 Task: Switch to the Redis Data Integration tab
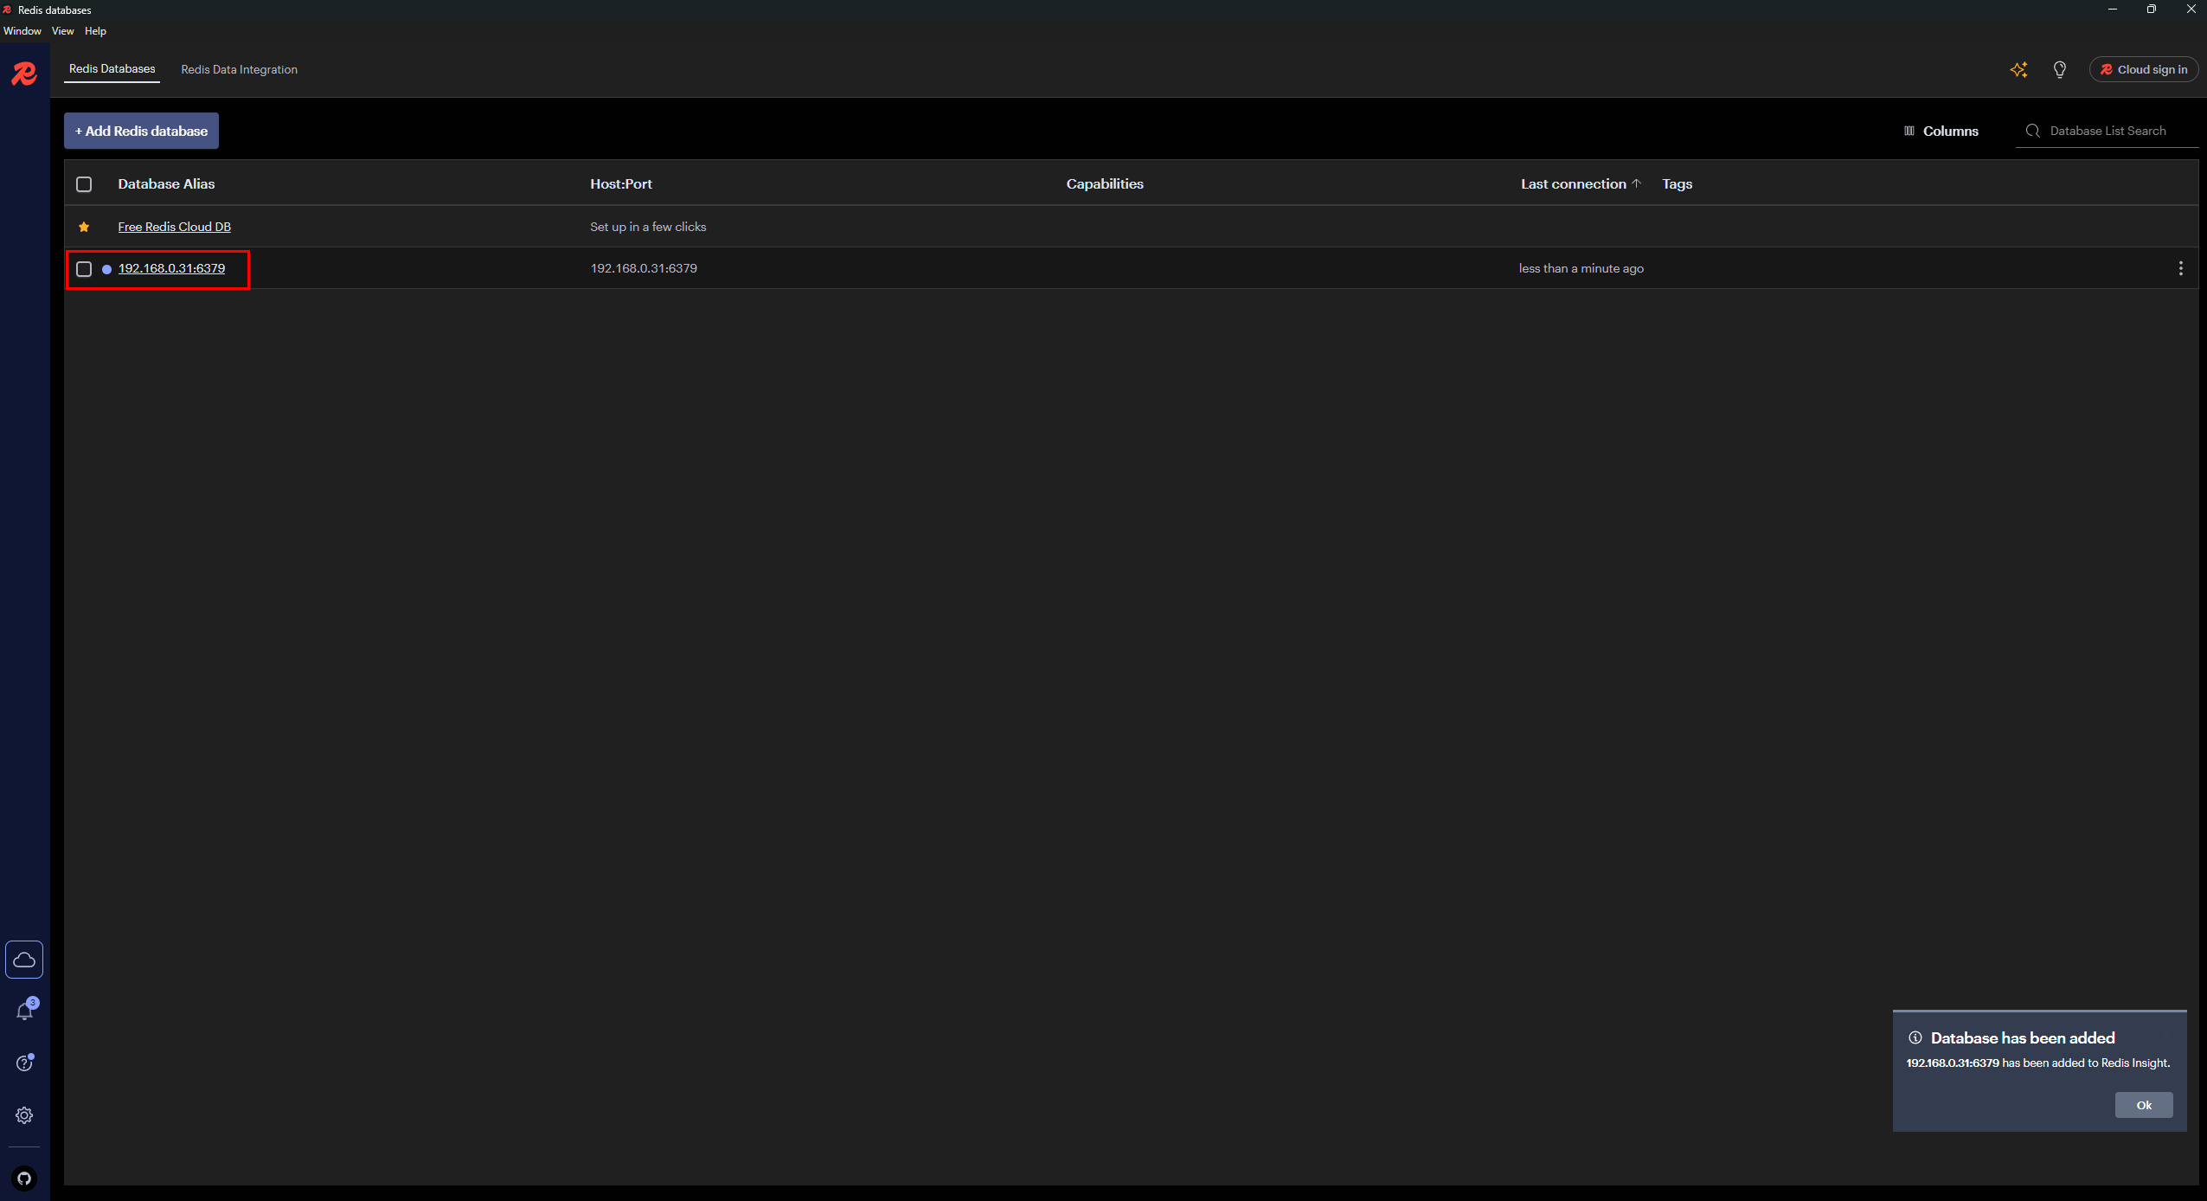pyautogui.click(x=239, y=70)
